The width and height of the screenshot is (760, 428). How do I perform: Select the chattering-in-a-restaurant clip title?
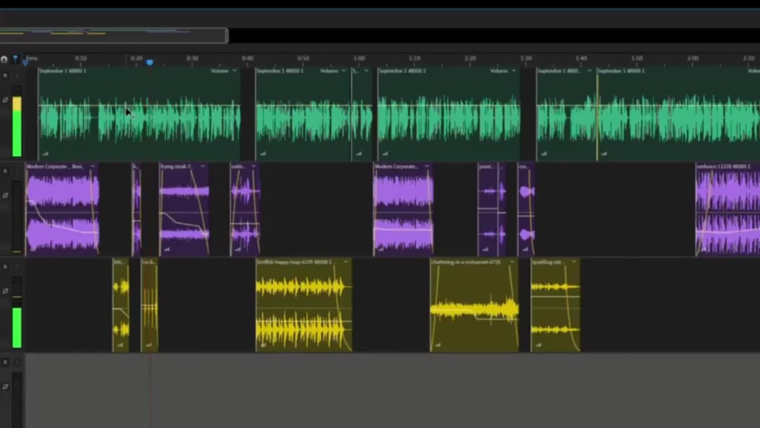(466, 262)
